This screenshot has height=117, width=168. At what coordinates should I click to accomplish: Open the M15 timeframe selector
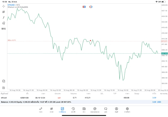pos(4,29)
